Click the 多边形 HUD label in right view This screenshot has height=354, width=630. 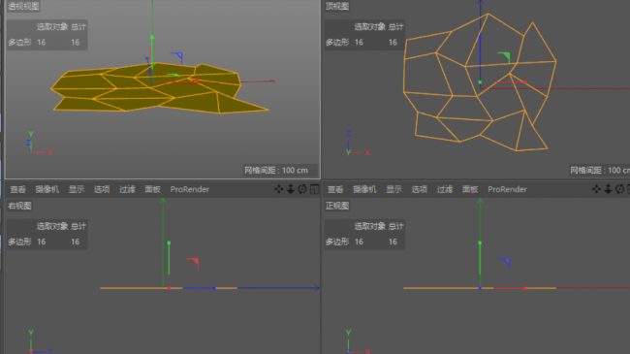pos(19,241)
